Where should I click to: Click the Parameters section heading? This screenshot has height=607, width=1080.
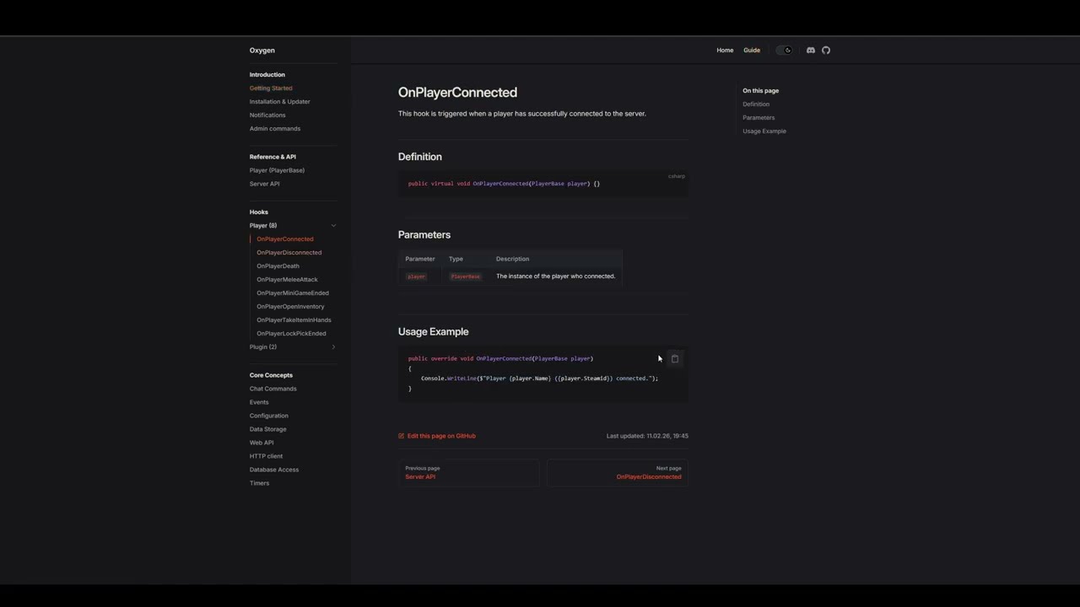click(424, 235)
